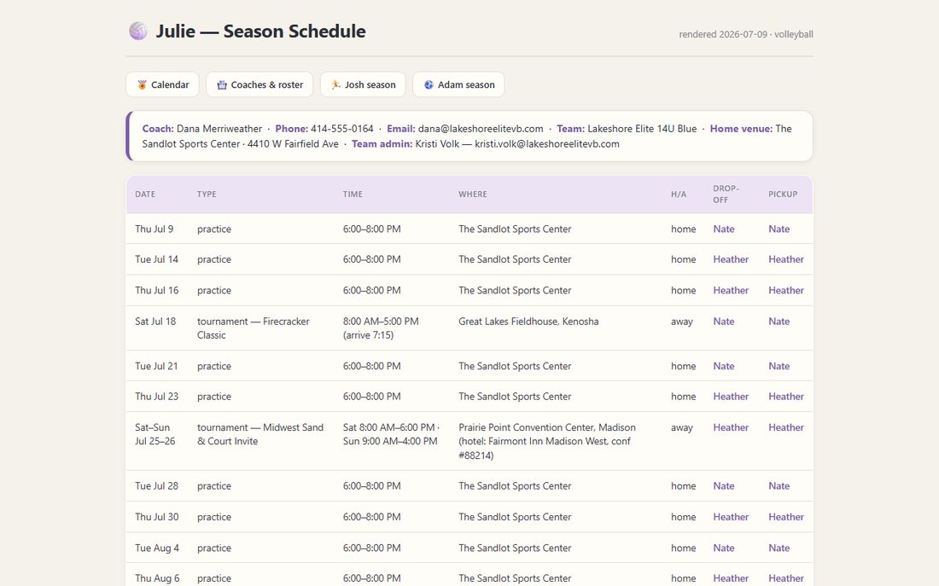The image size is (939, 586).
Task: Click Nate drop-off for Tue Aug 4
Action: [723, 548]
